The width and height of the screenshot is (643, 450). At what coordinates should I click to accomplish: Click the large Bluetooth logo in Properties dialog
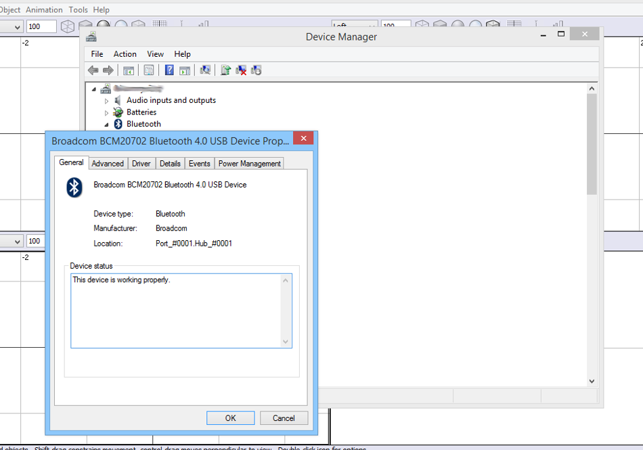74,187
